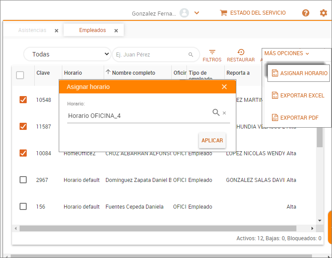Open the settings gear icon
332x258 pixels.
point(324,13)
